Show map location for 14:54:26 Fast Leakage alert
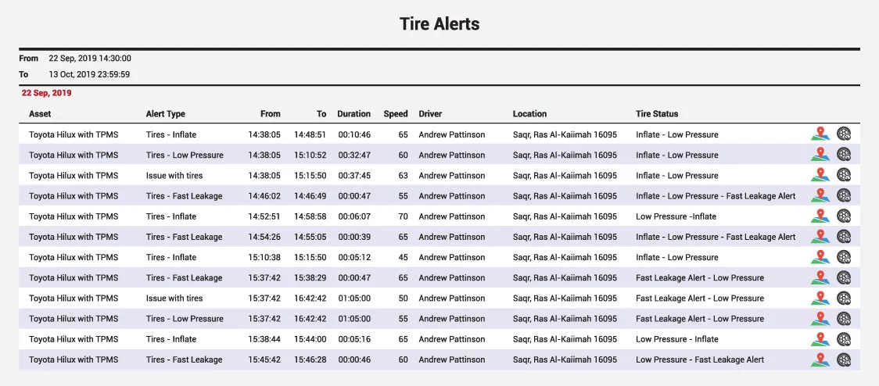This screenshot has height=386, width=879. [x=820, y=237]
